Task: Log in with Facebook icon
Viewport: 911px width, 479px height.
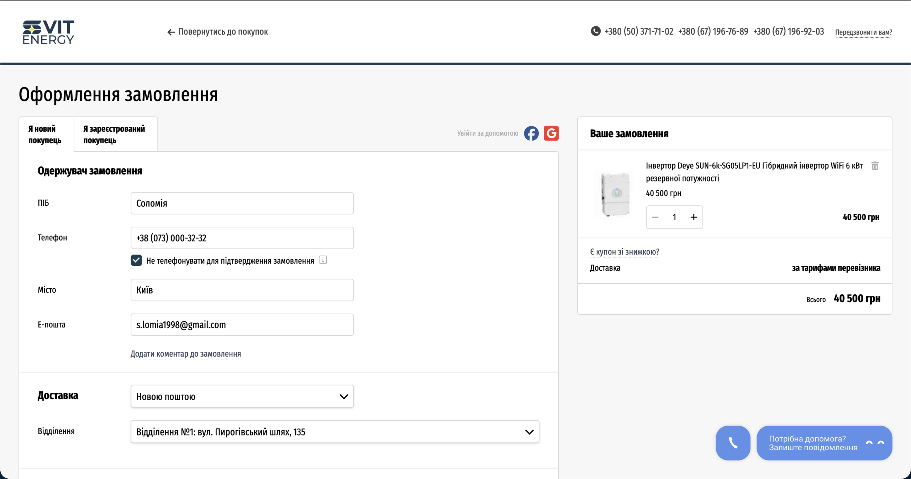Action: [x=531, y=133]
